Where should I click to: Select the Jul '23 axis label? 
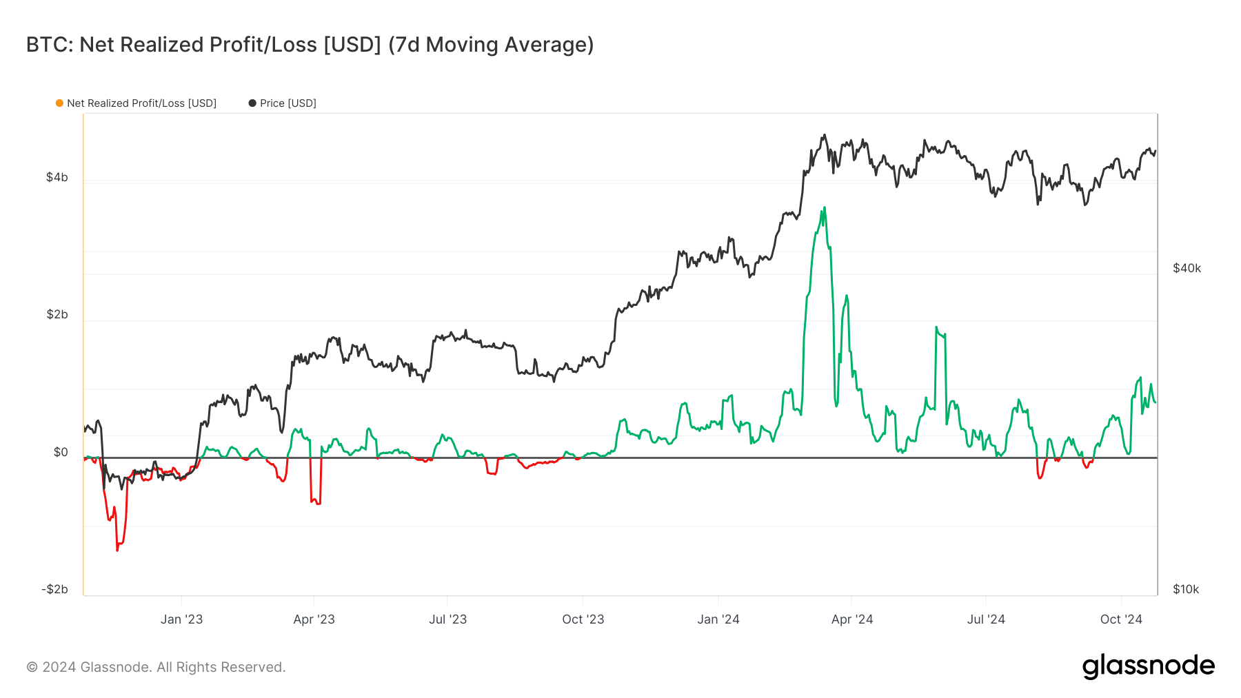[x=447, y=619]
